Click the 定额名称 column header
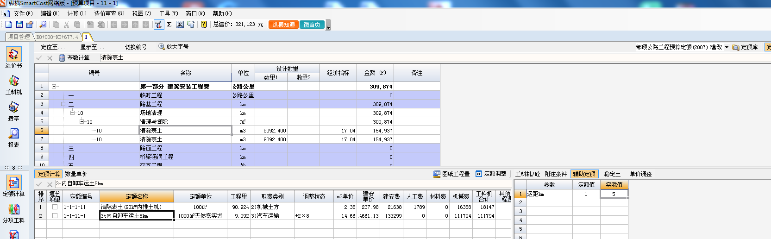771x239 pixels. [137, 196]
